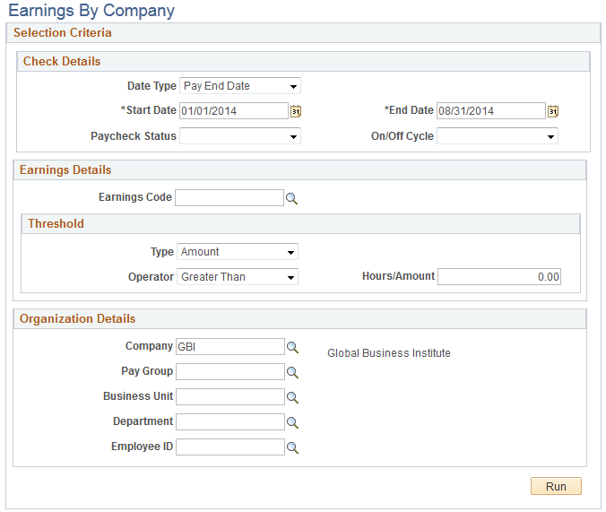The image size is (606, 512).
Task: Click the Earnings Code text box
Action: (x=229, y=197)
